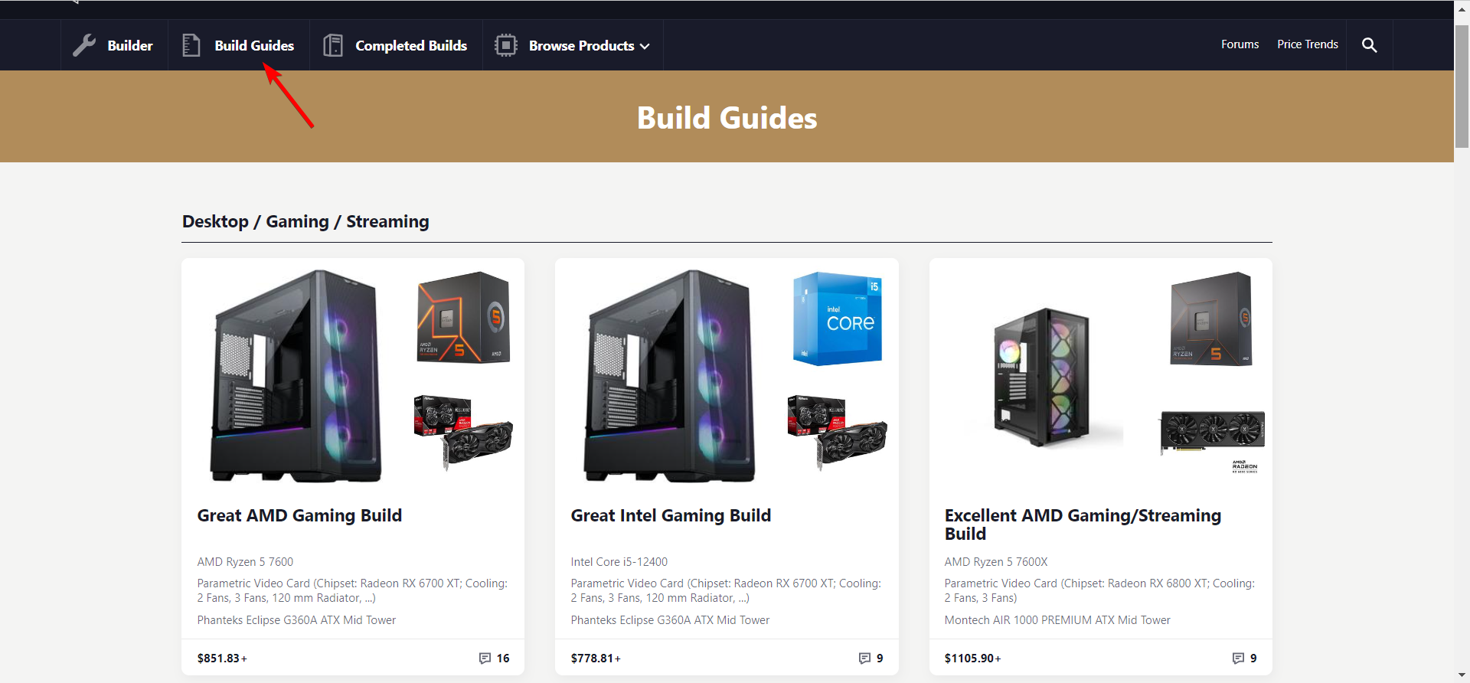Click Montech AIR 1000 PREMIUM ATX Mid Tower text
This screenshot has height=683, width=1470.
pyautogui.click(x=1057, y=620)
